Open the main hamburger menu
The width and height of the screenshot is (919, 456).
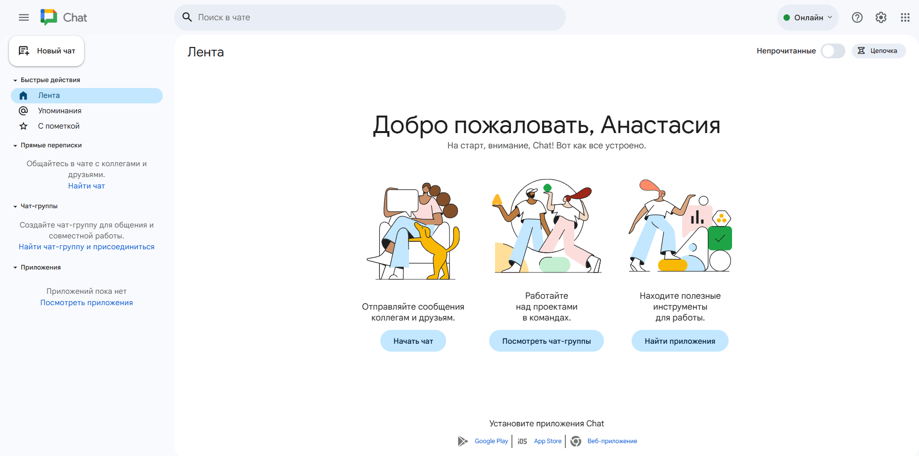point(24,17)
